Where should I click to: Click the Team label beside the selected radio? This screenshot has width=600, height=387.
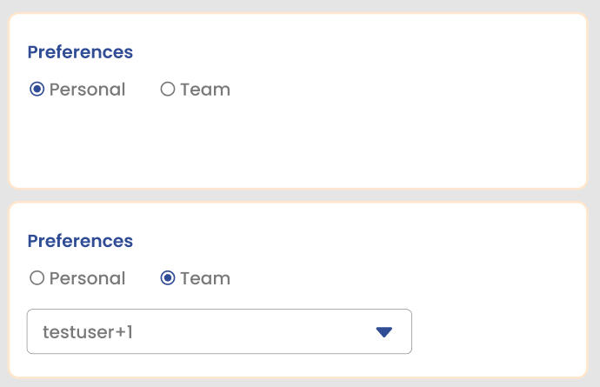click(x=205, y=278)
